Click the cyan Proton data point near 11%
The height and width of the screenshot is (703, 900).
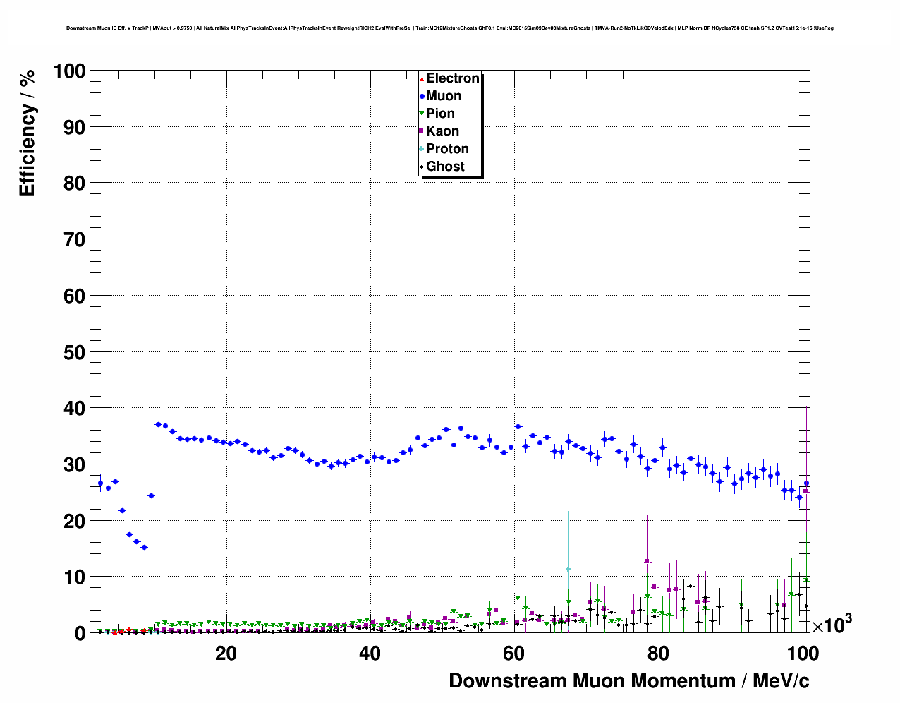(568, 569)
